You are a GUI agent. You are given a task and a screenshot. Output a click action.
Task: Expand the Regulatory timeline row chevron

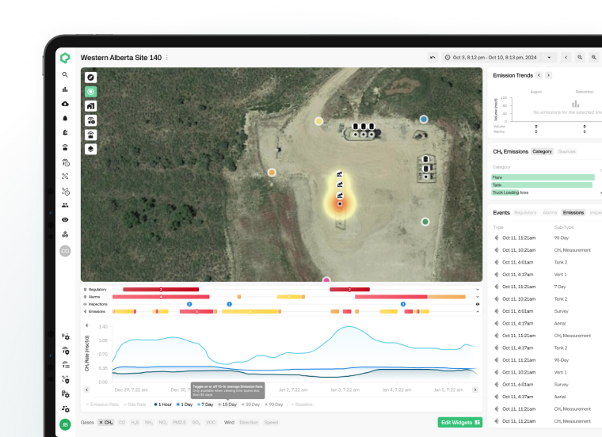[478, 289]
